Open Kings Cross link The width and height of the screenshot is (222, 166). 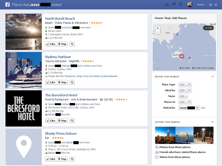[83, 76]
